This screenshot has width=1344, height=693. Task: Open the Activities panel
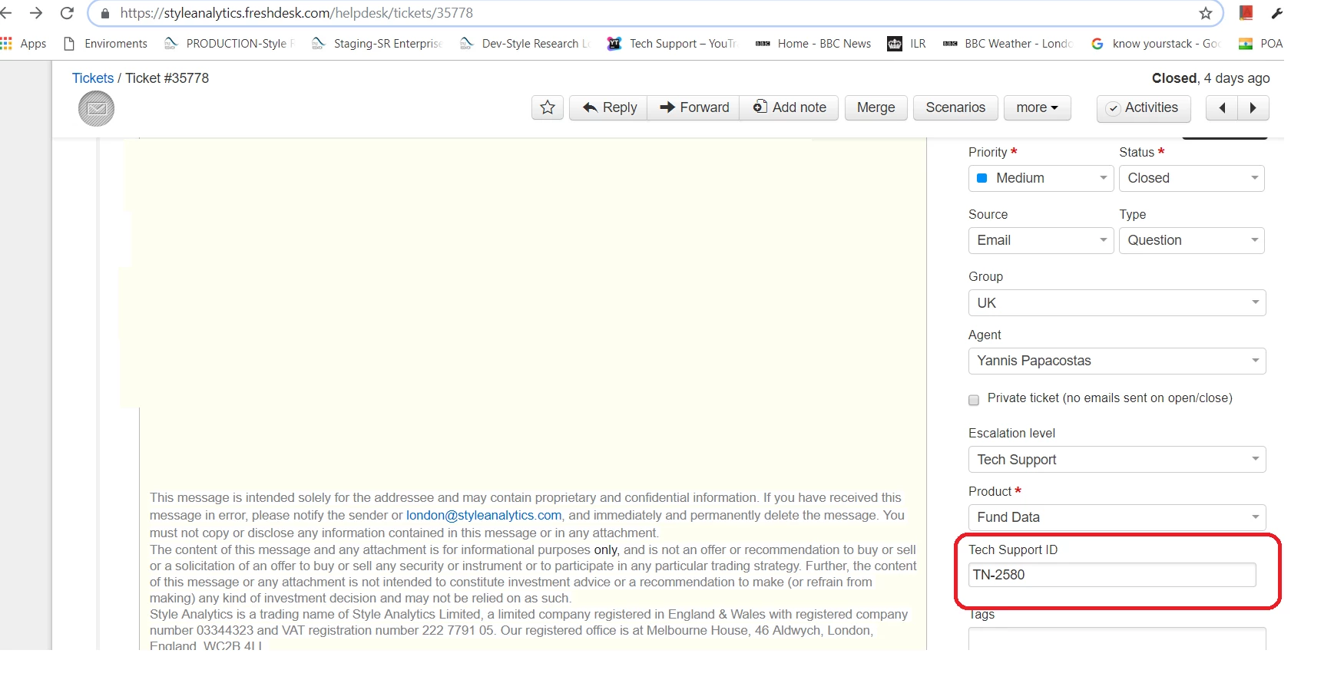click(1144, 108)
